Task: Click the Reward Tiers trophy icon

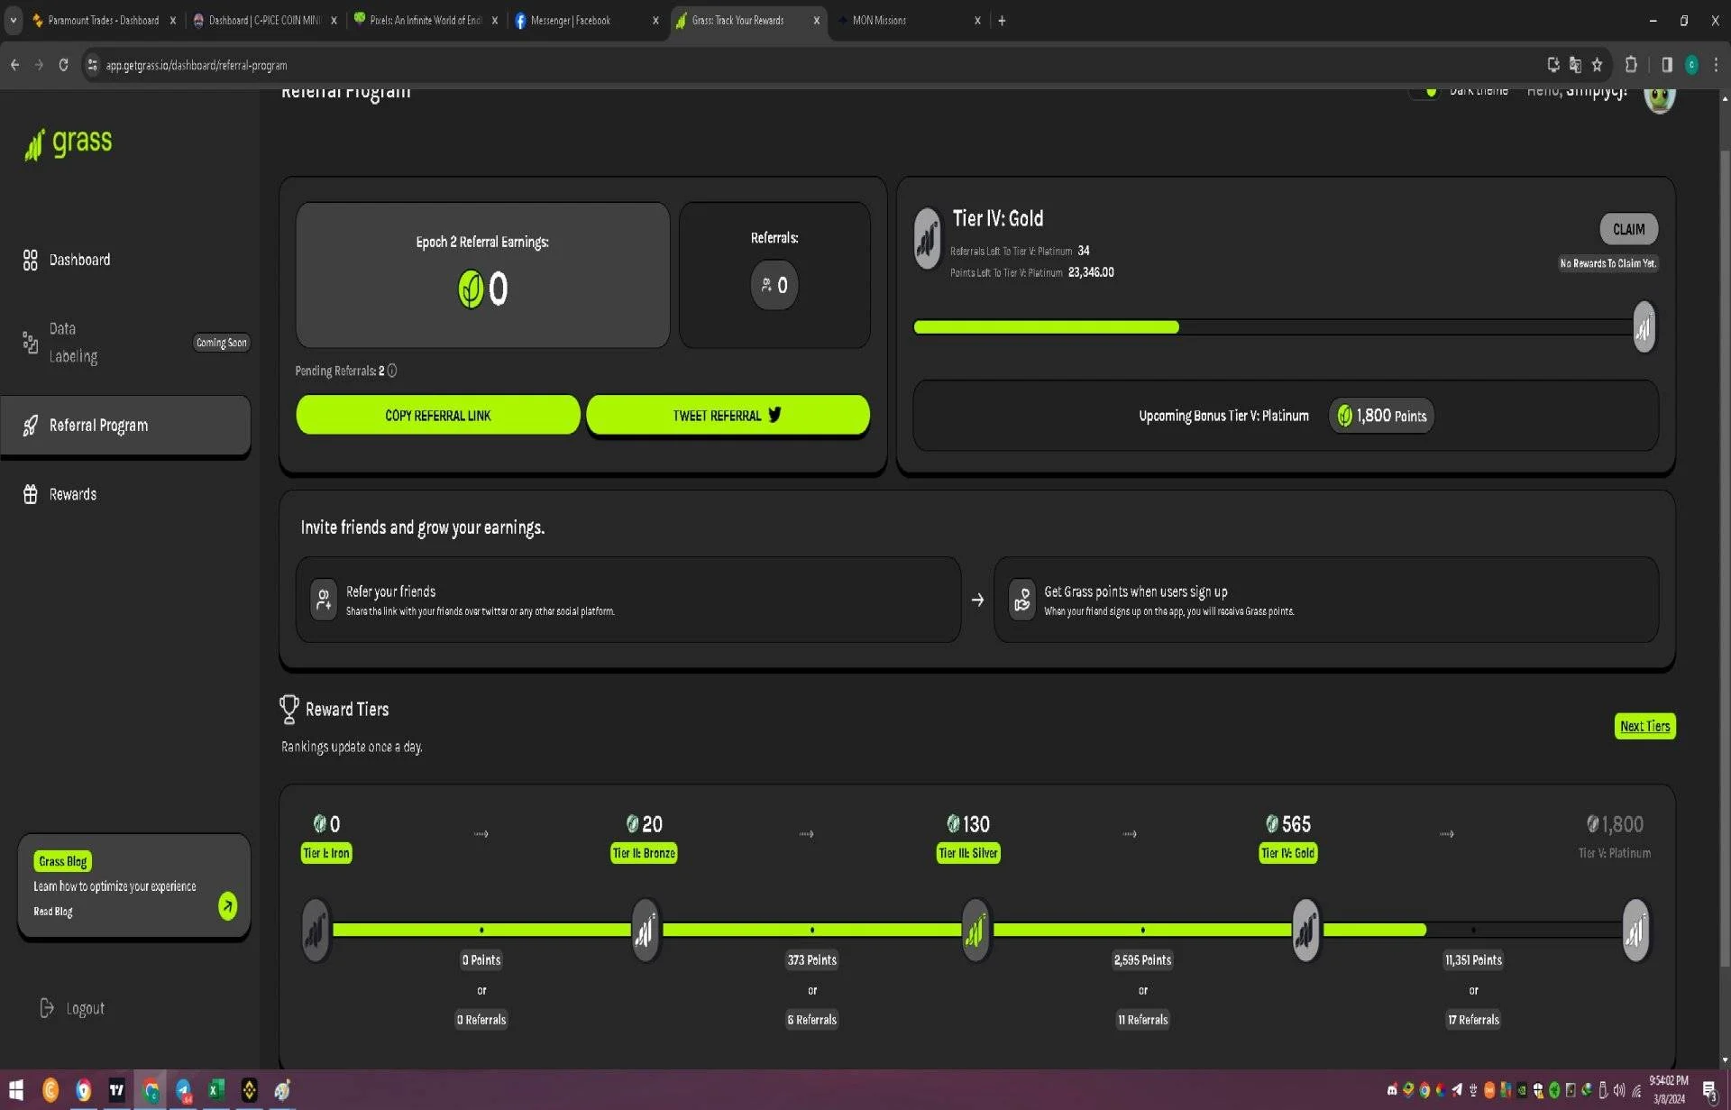Action: point(288,710)
